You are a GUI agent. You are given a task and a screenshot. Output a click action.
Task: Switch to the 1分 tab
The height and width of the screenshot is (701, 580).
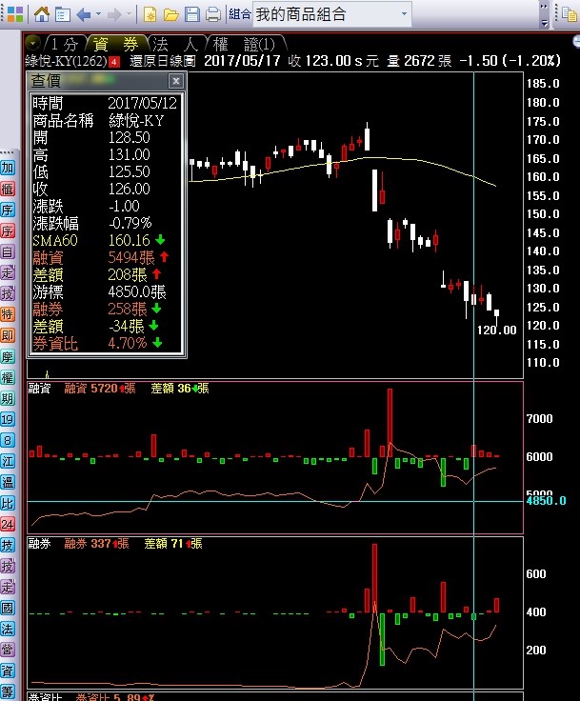(65, 44)
